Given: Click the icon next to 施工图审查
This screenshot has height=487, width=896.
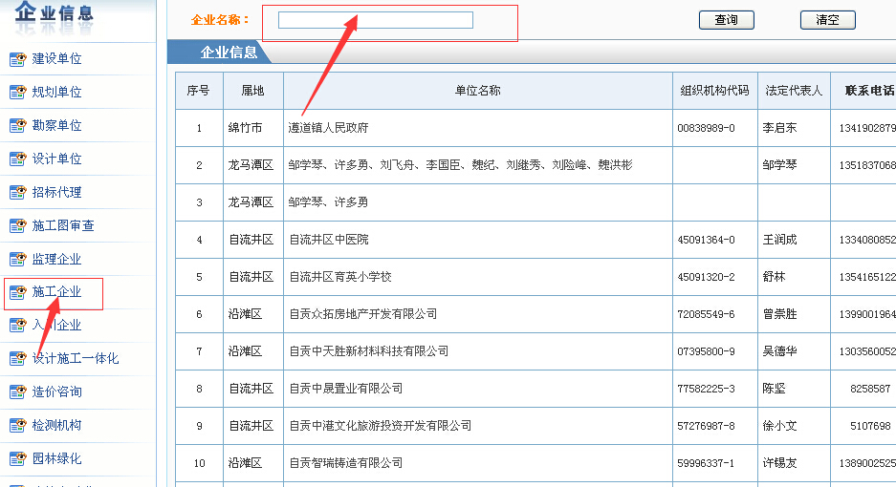Looking at the screenshot, I should pos(17,226).
